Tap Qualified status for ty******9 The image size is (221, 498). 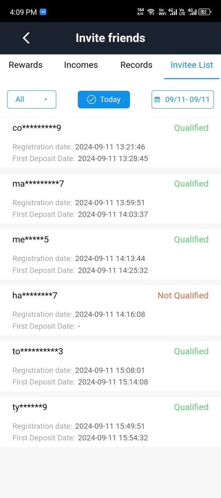click(x=191, y=407)
